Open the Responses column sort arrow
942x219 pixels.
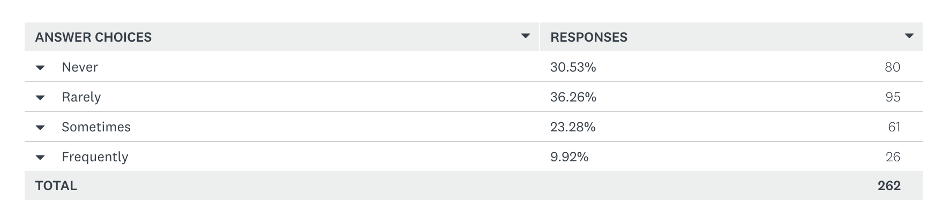pyautogui.click(x=909, y=36)
